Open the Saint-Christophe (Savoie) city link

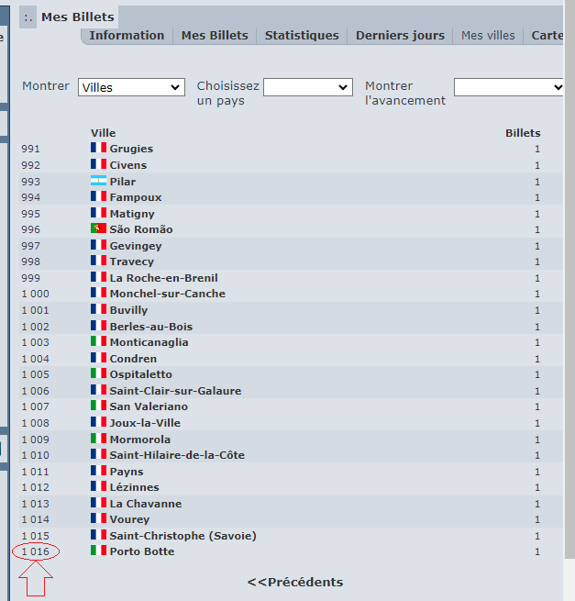(x=182, y=535)
